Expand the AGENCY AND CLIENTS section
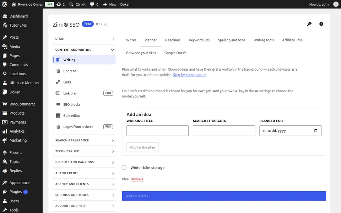Image resolution: width=341 pixels, height=213 pixels. [x=84, y=184]
